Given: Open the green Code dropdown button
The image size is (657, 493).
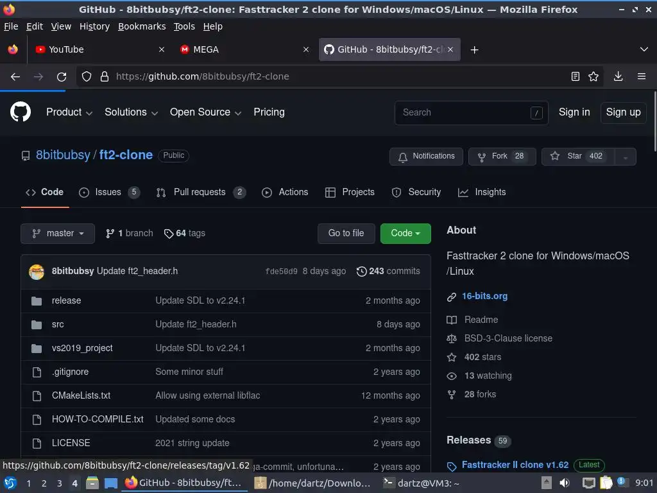Looking at the screenshot, I should (x=405, y=234).
